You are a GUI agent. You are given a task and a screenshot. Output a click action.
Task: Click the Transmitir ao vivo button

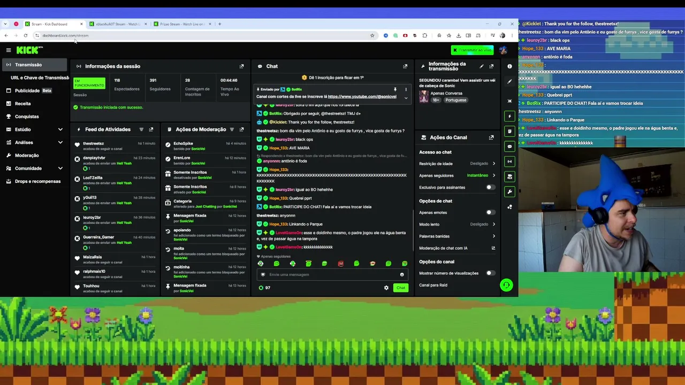tap(472, 50)
